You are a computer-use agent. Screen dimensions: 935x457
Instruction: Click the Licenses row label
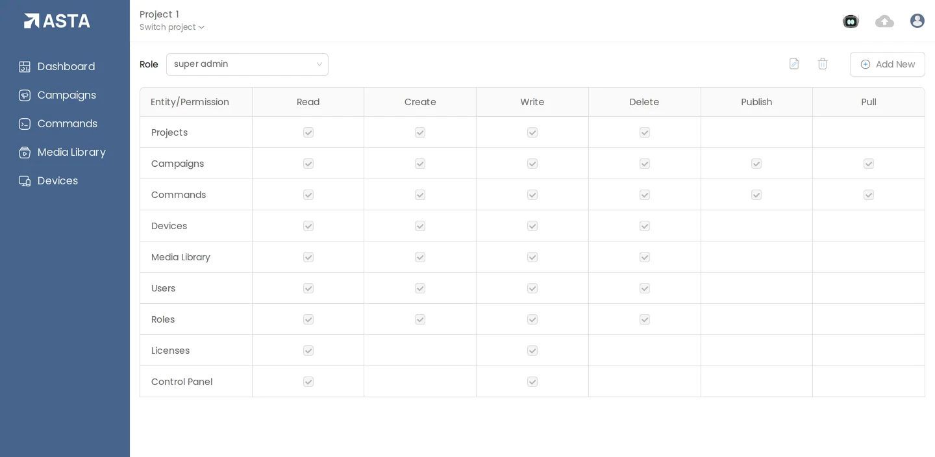coord(170,351)
